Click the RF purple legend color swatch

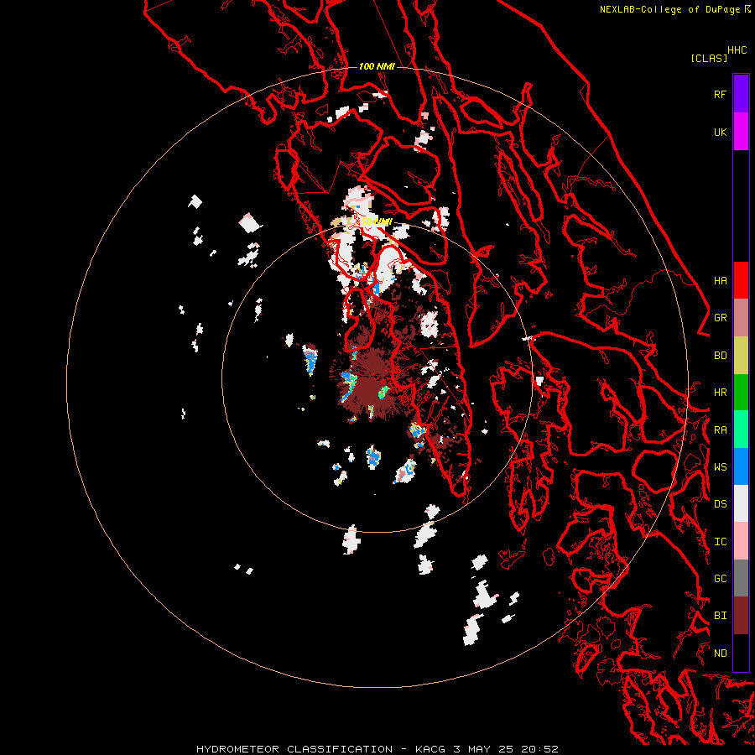pyautogui.click(x=741, y=94)
